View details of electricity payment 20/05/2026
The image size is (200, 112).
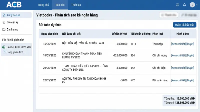coord(178,68)
